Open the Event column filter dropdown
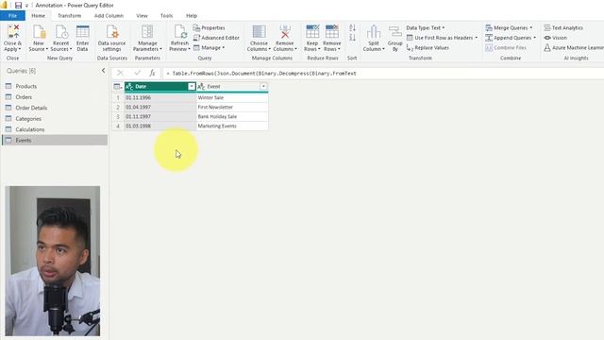604x340 pixels. 263,86
